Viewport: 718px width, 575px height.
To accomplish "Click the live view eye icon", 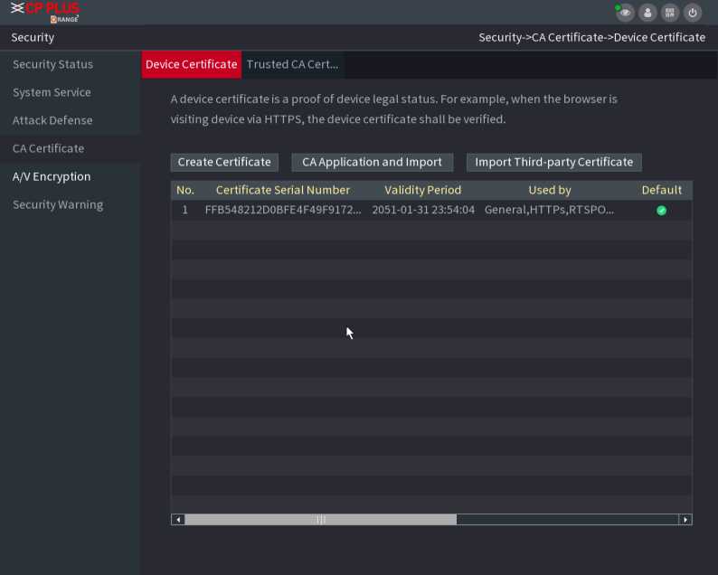I will 625,13.
